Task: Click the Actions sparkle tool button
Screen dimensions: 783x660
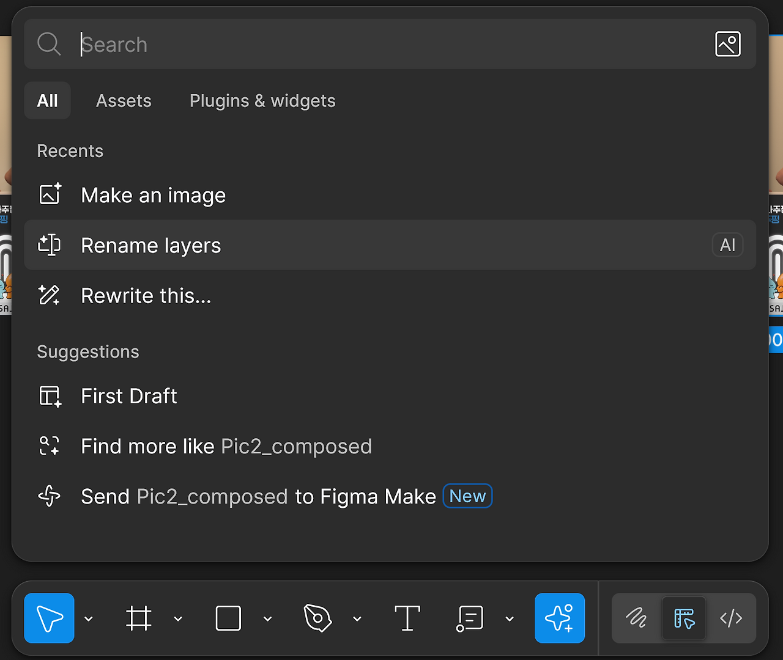Action: [x=559, y=618]
